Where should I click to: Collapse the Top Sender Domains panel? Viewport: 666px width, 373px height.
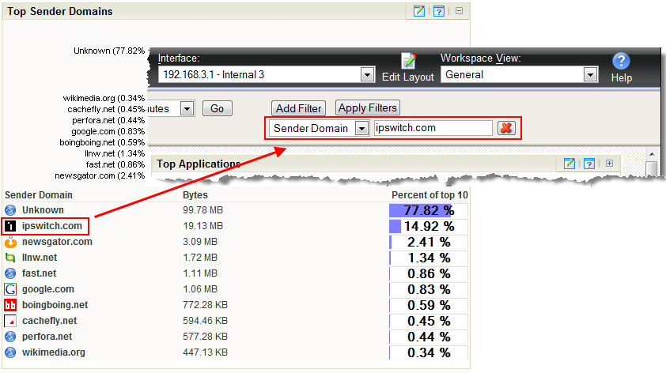pos(459,11)
